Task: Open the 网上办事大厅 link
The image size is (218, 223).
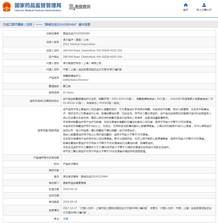Action: click(x=204, y=10)
